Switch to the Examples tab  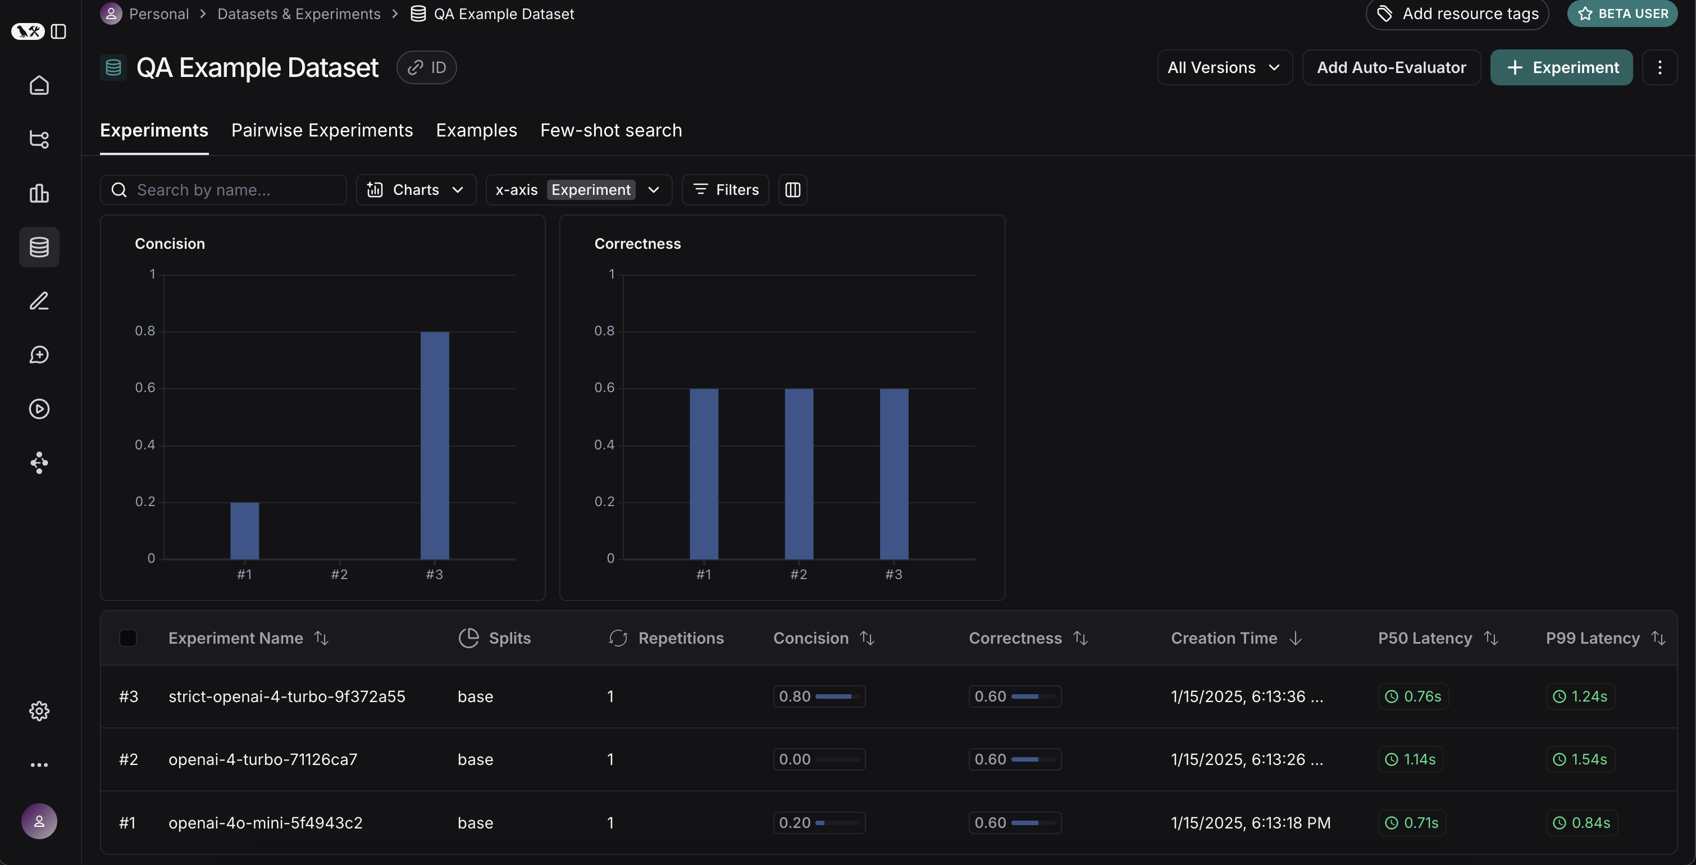click(x=476, y=130)
